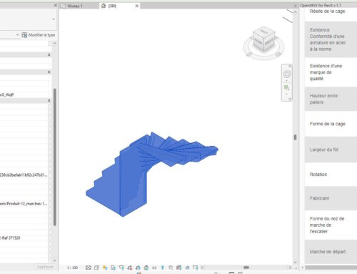The image size is (357, 274).
Task: Open the Visual Style view control
Action: tap(96, 268)
